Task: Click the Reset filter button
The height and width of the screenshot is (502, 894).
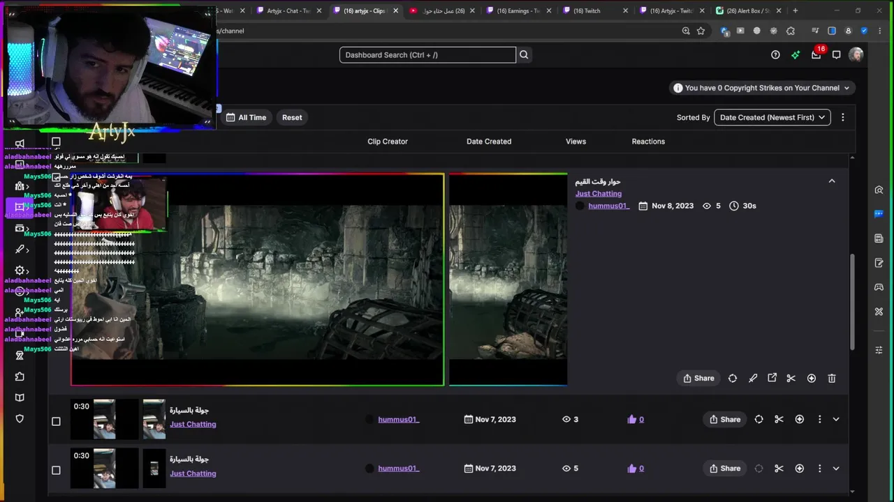Action: pos(292,117)
